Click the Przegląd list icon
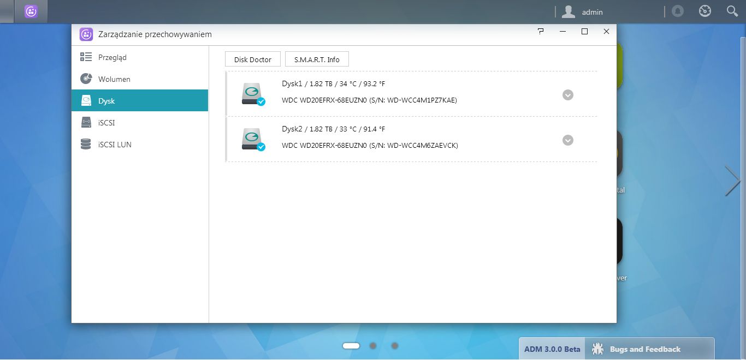The height and width of the screenshot is (360, 746). click(86, 57)
